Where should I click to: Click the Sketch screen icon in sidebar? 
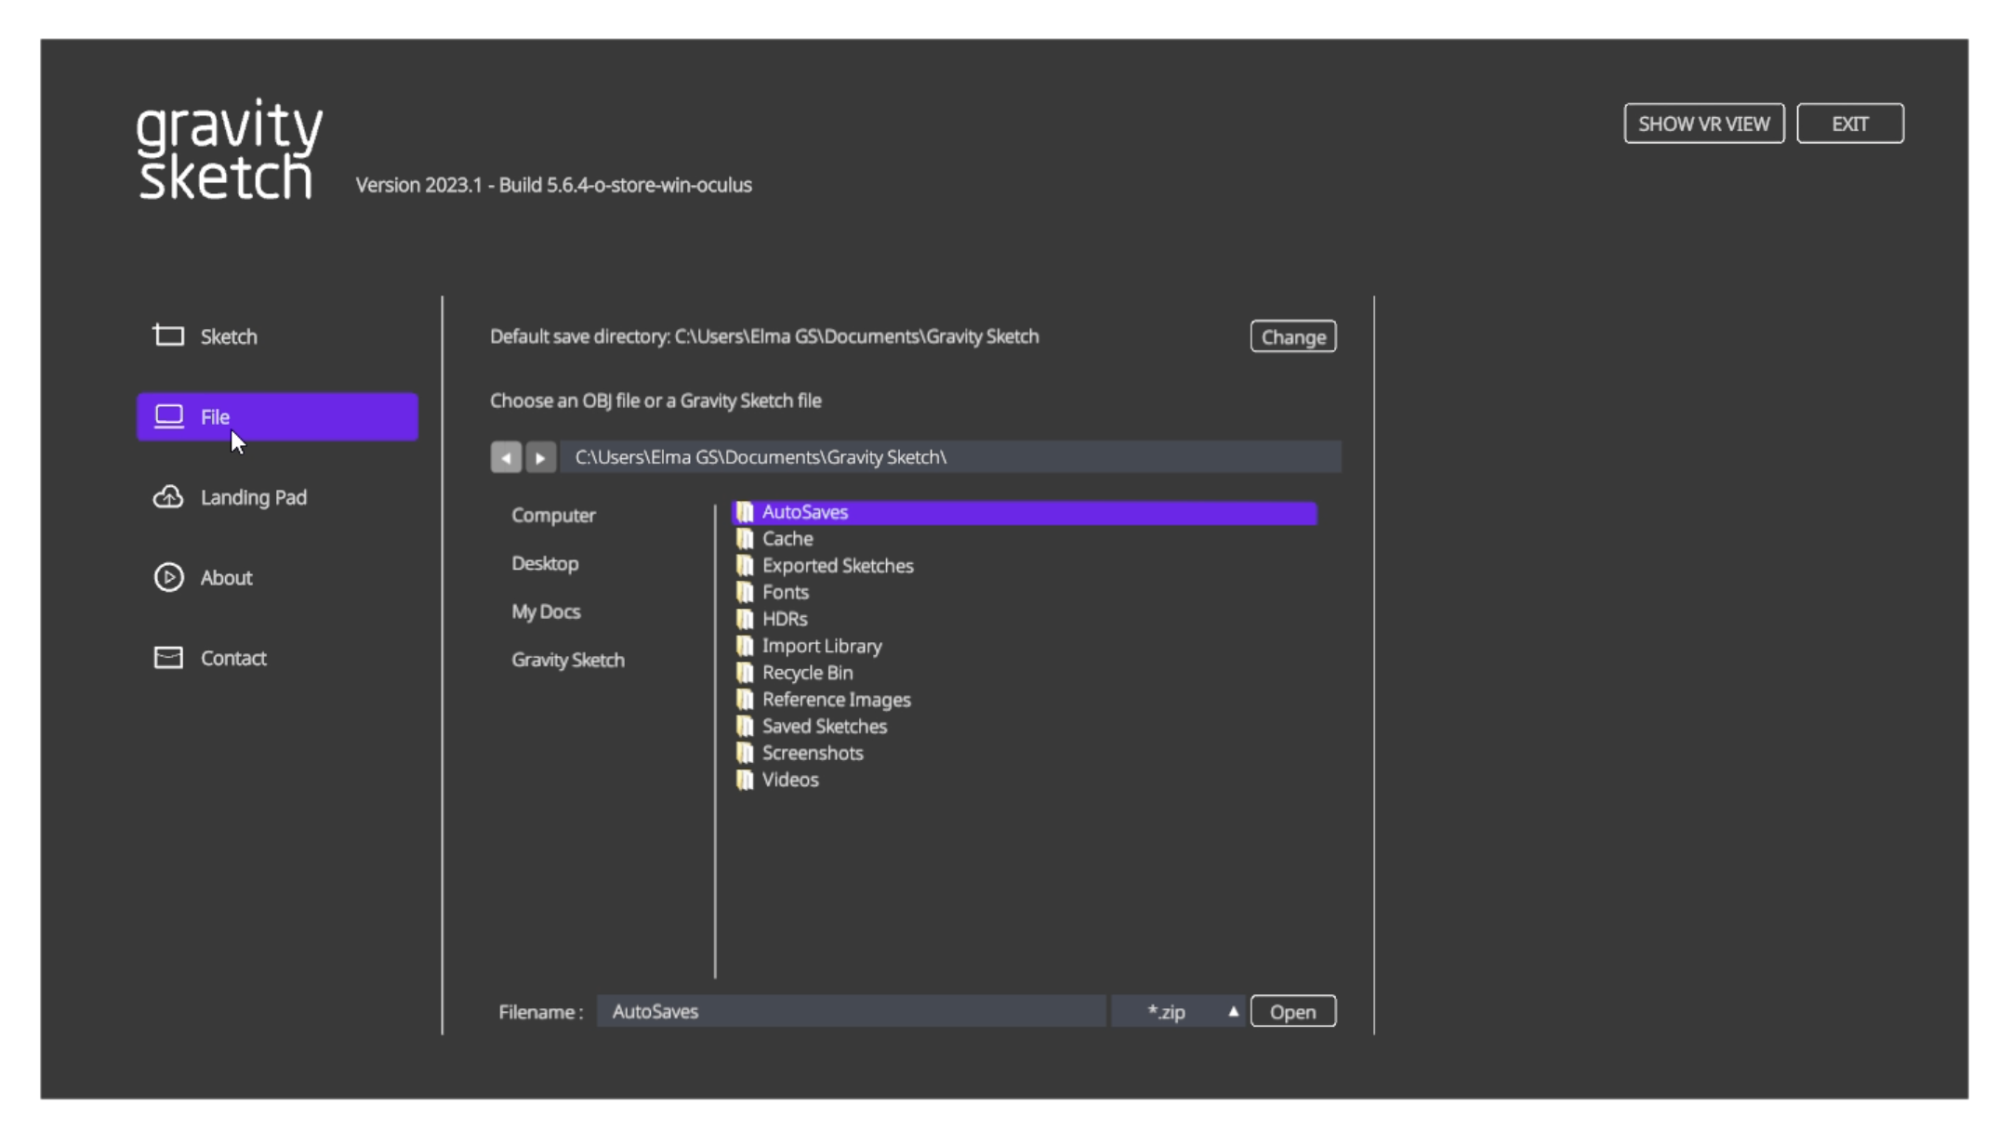tap(168, 335)
